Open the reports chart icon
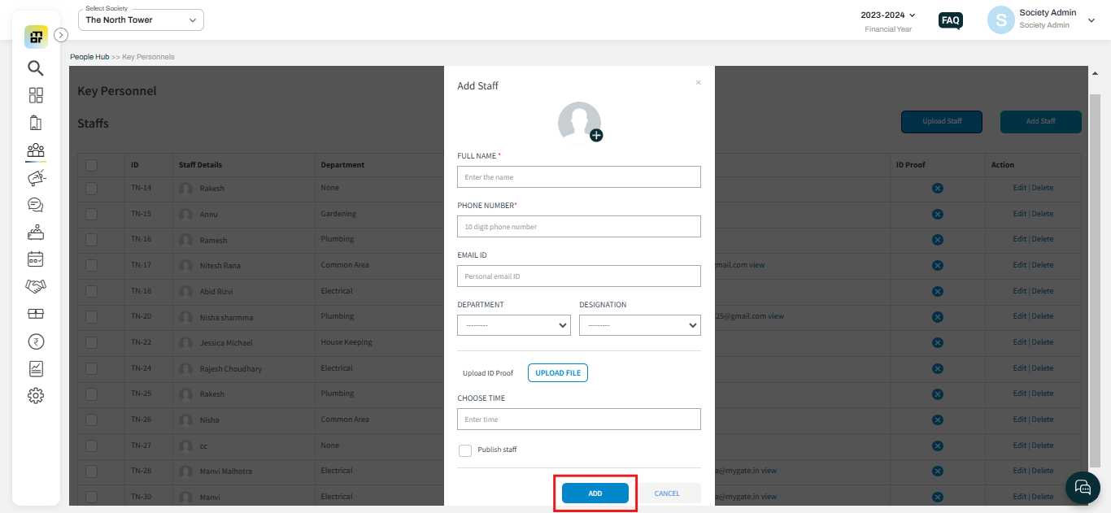This screenshot has width=1111, height=513. coord(36,368)
